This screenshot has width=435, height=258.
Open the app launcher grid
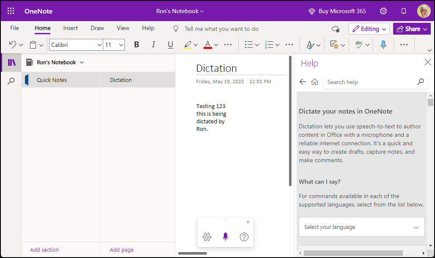(x=11, y=11)
